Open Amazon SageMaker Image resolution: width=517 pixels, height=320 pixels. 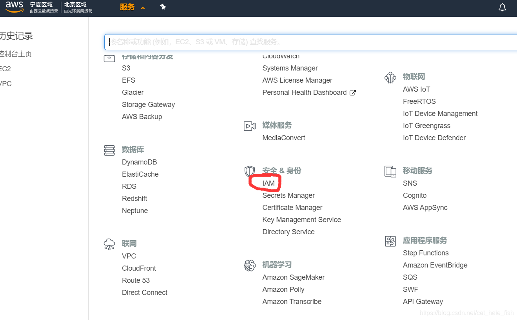(x=294, y=277)
